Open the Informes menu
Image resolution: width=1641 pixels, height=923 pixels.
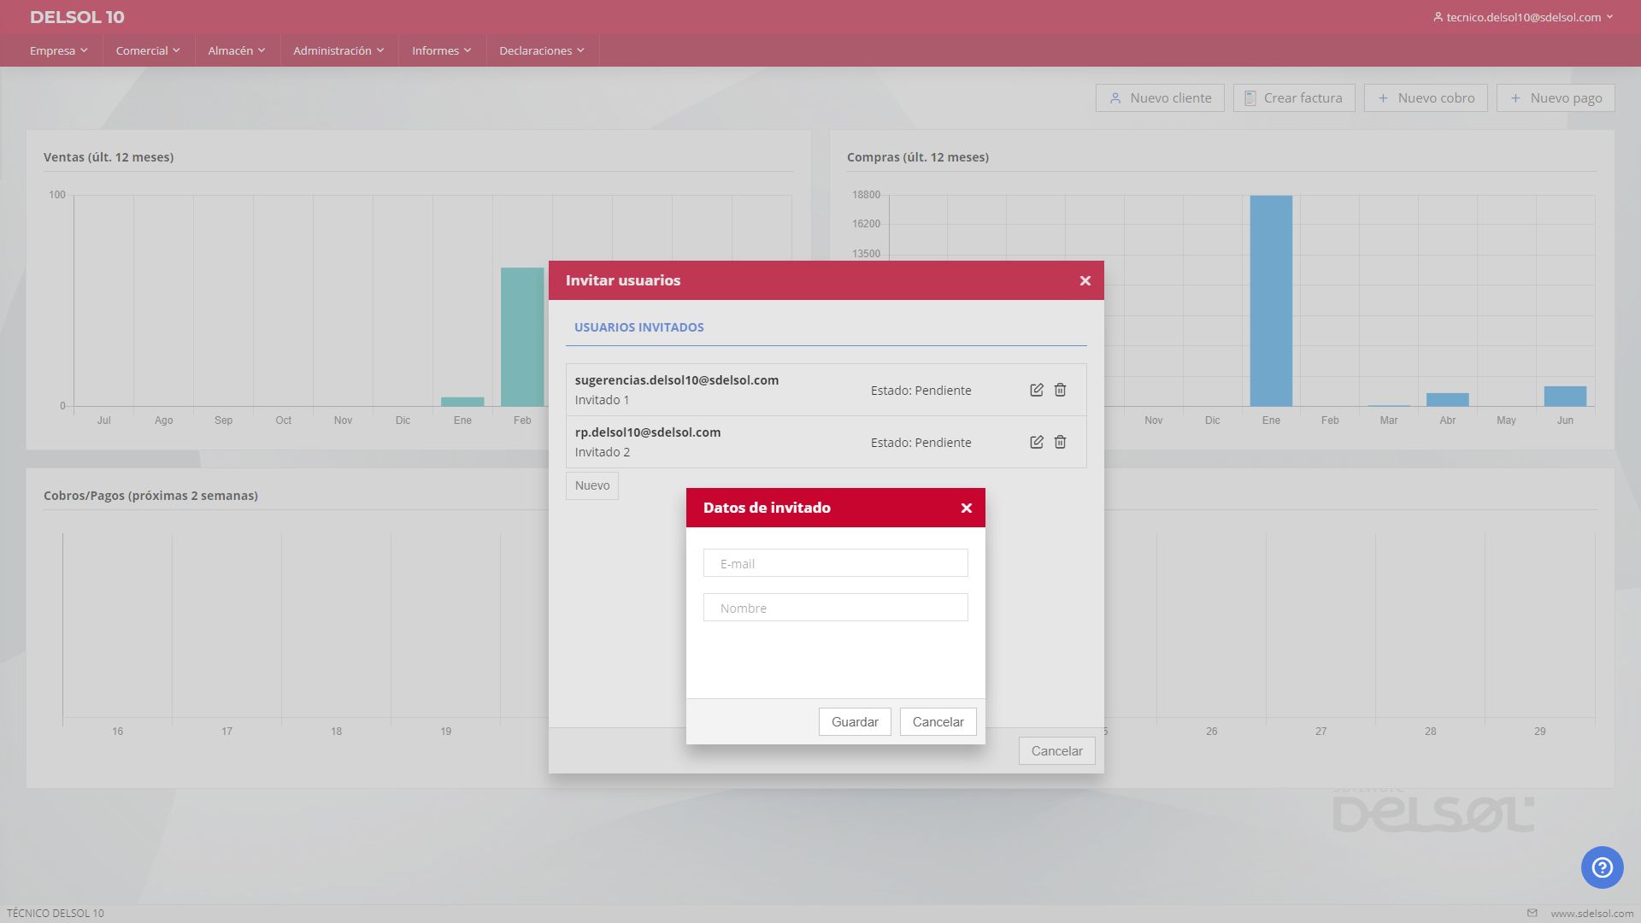click(441, 50)
